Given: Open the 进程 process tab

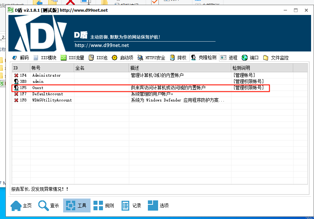Looking at the screenshot, I should (x=229, y=58).
